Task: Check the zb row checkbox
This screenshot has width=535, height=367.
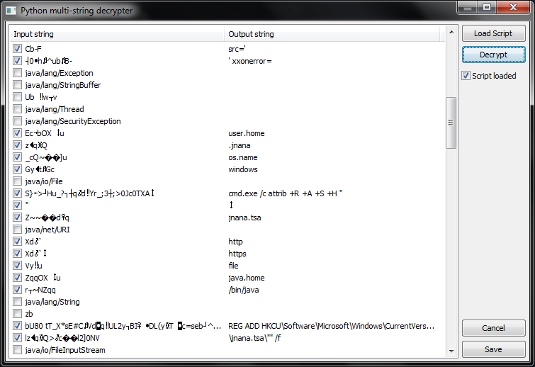Action: pyautogui.click(x=18, y=314)
